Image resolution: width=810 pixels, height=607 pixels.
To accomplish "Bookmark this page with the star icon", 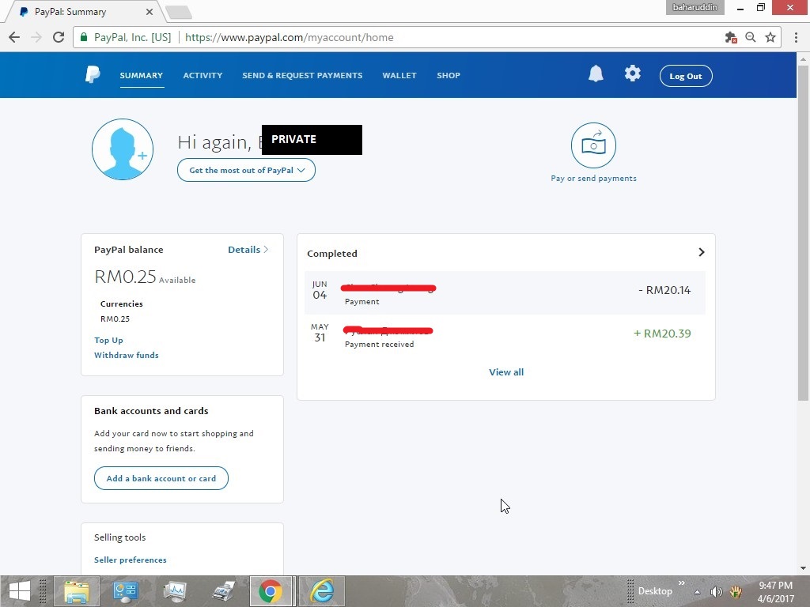I will pos(770,37).
